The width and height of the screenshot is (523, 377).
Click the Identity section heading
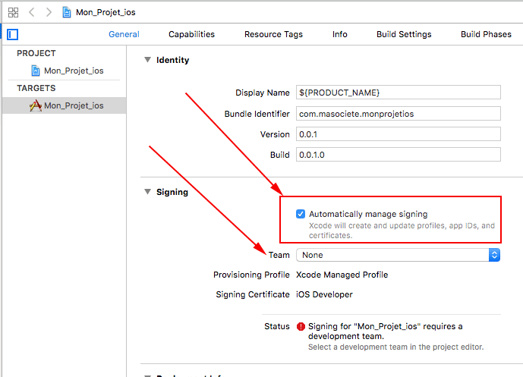tap(173, 60)
